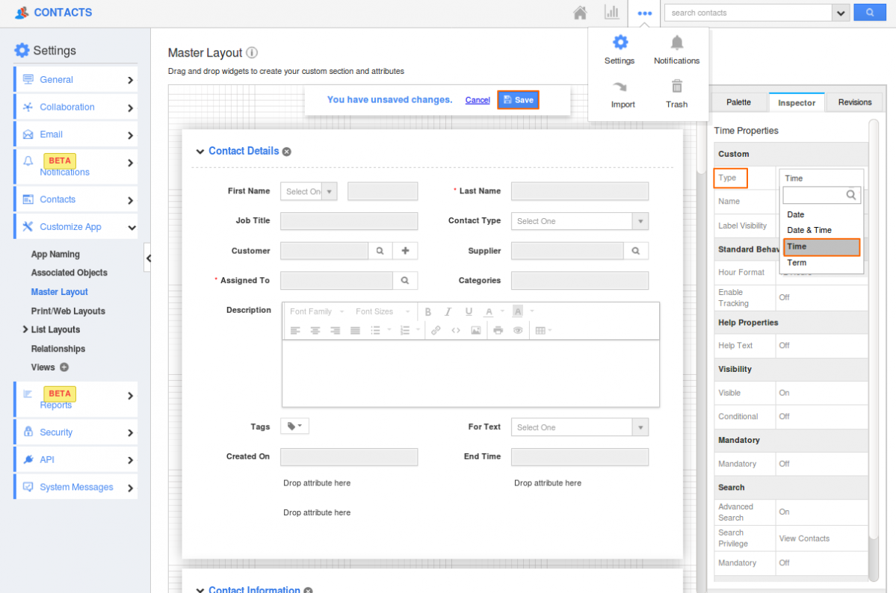Toggle the Enable Tracking Off value
Image resolution: width=896 pixels, height=593 pixels.
785,297
